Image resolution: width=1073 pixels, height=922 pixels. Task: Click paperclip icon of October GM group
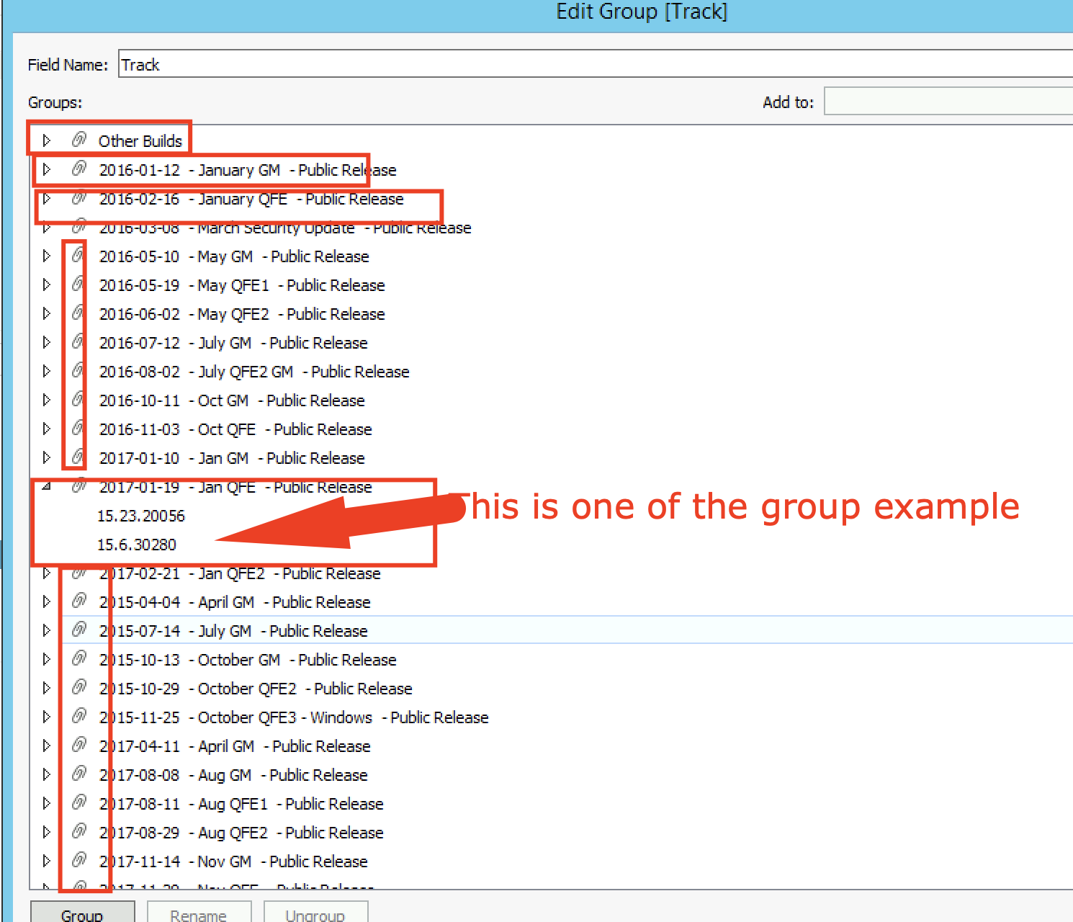click(x=79, y=658)
